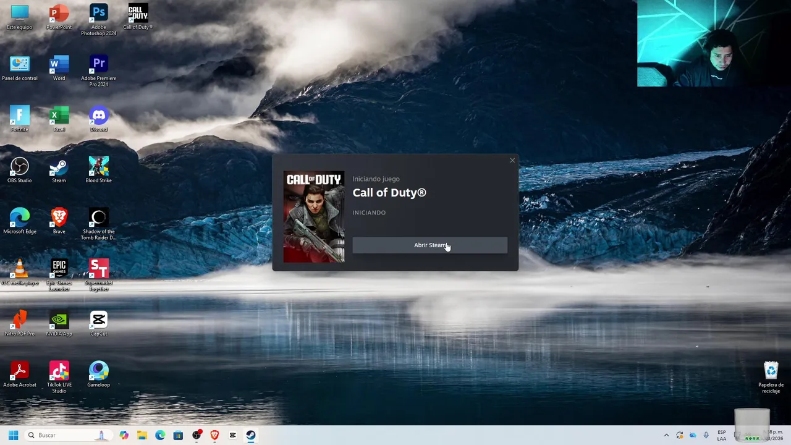Click the Buscar taskbar search field
The image size is (791, 445).
tap(68, 435)
